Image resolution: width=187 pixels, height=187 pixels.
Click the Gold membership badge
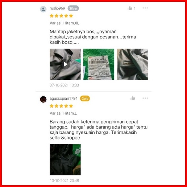click(x=85, y=99)
